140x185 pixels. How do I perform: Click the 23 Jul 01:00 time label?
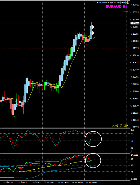[x=50, y=183]
